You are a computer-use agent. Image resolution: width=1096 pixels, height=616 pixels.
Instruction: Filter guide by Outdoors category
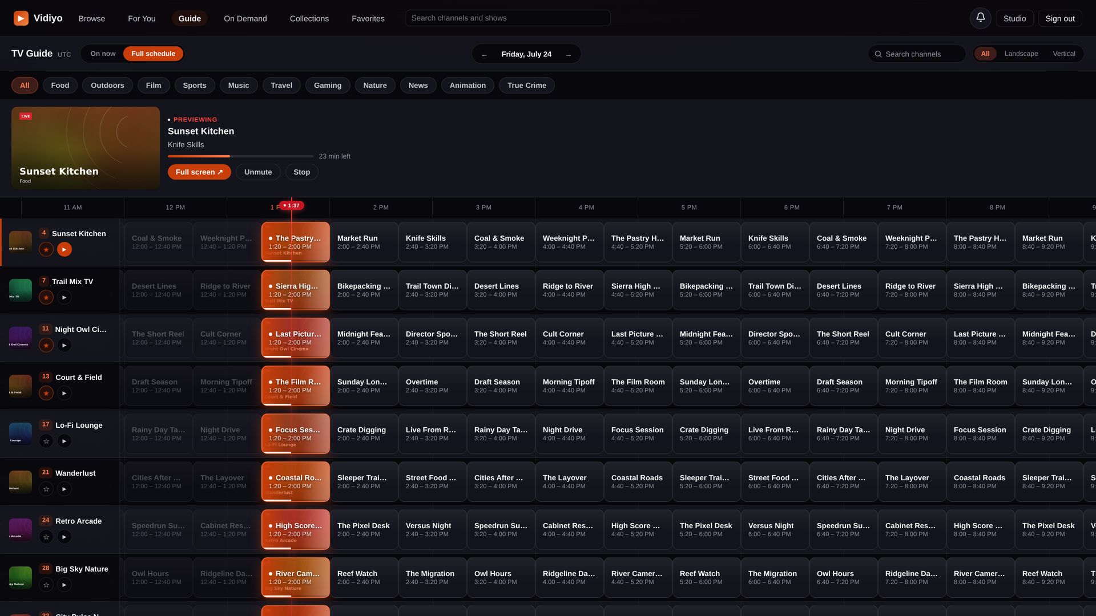[x=107, y=85]
